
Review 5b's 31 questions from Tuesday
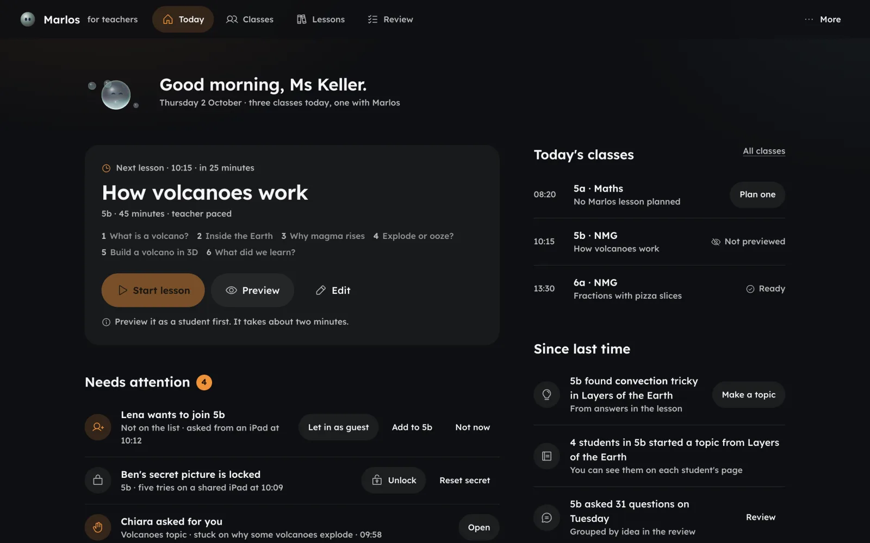tap(761, 517)
